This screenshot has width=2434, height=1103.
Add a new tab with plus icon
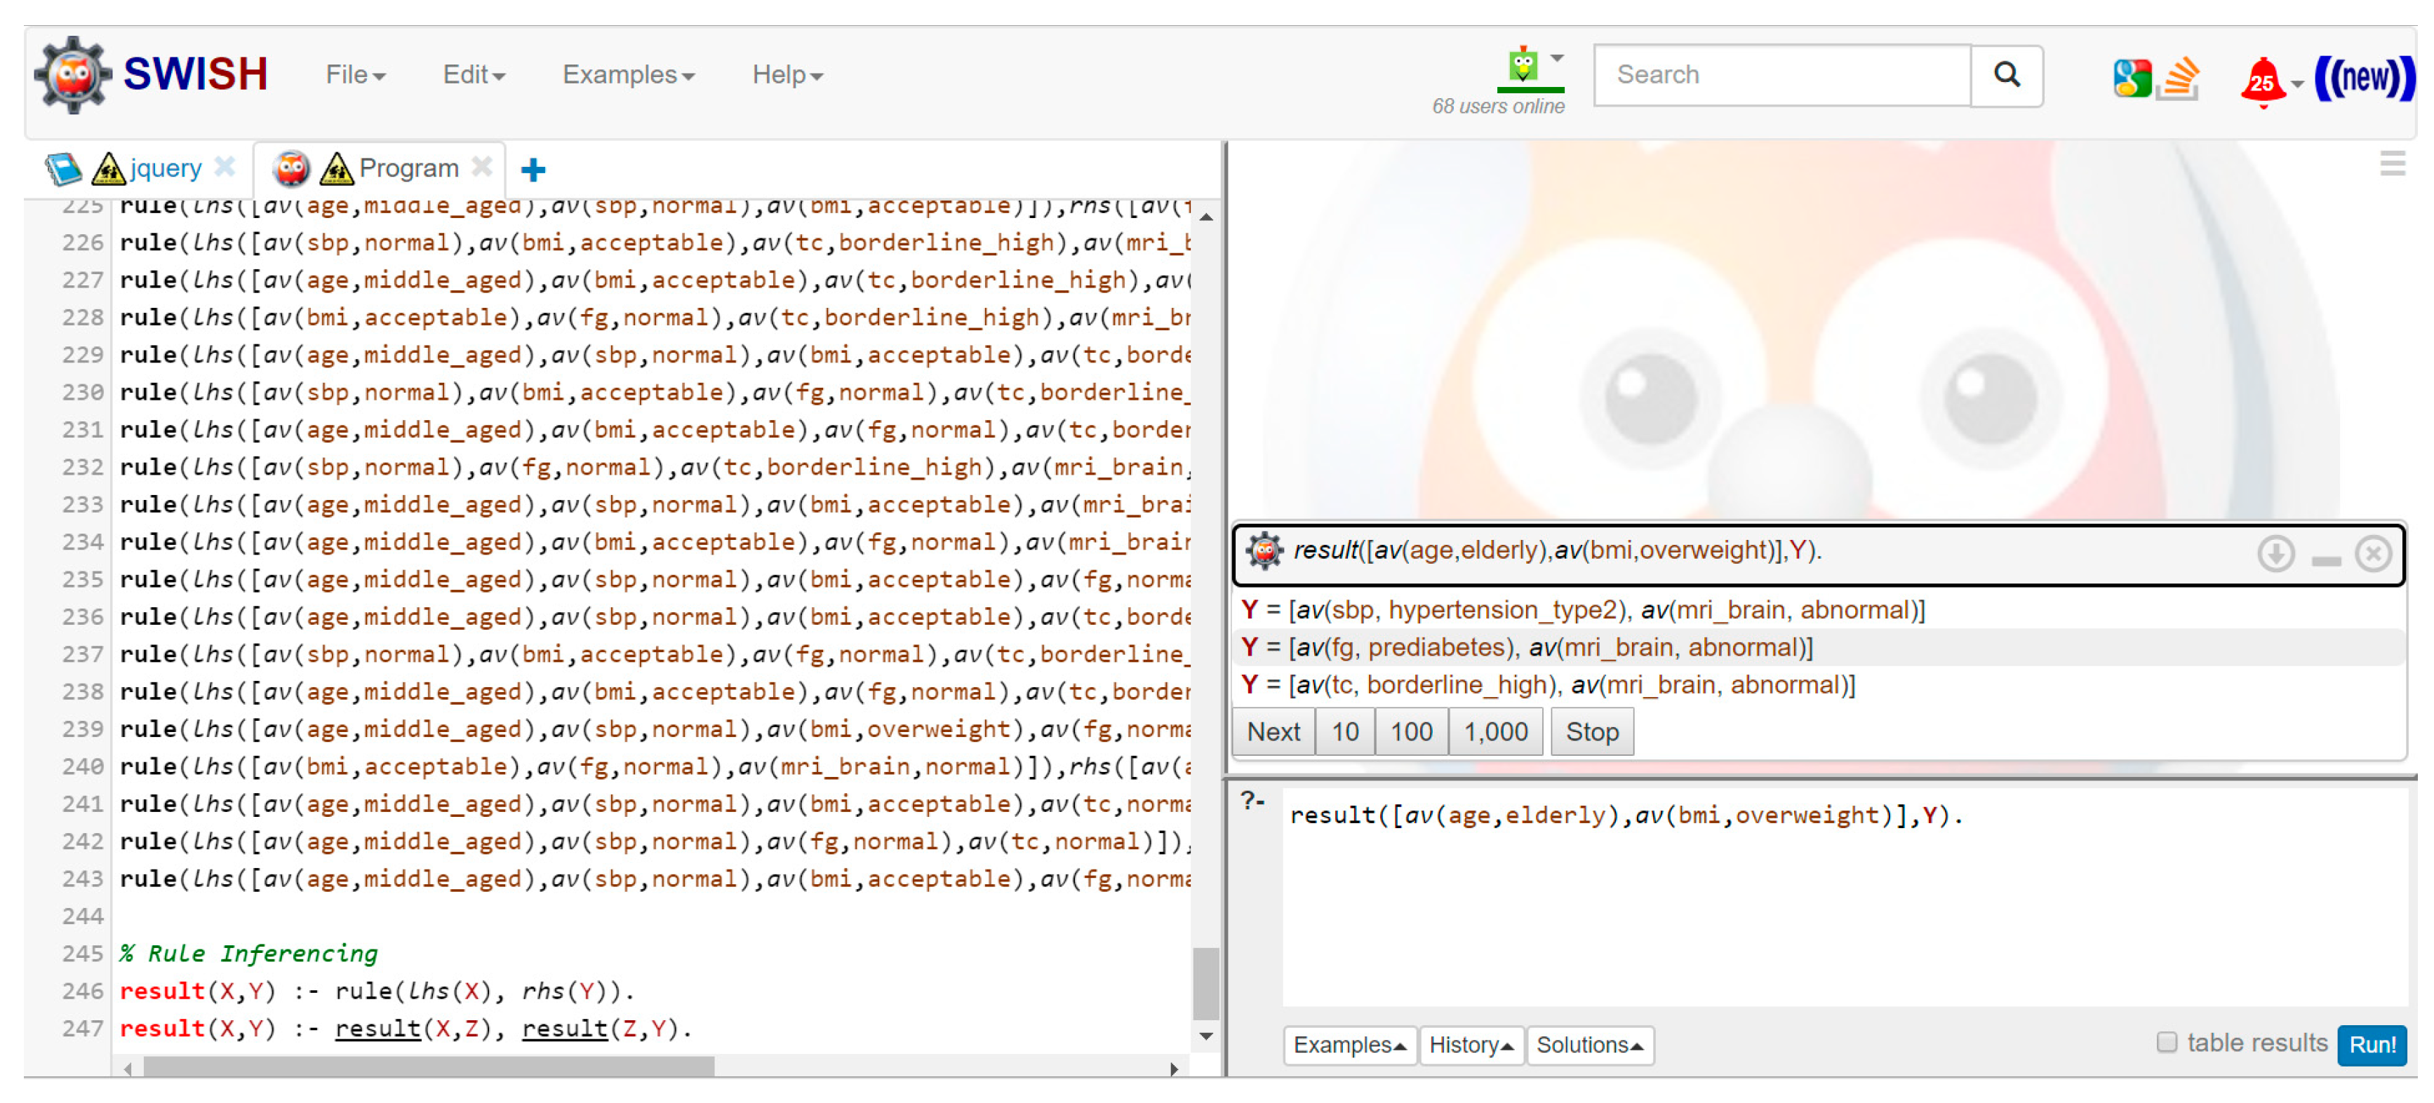(x=533, y=169)
